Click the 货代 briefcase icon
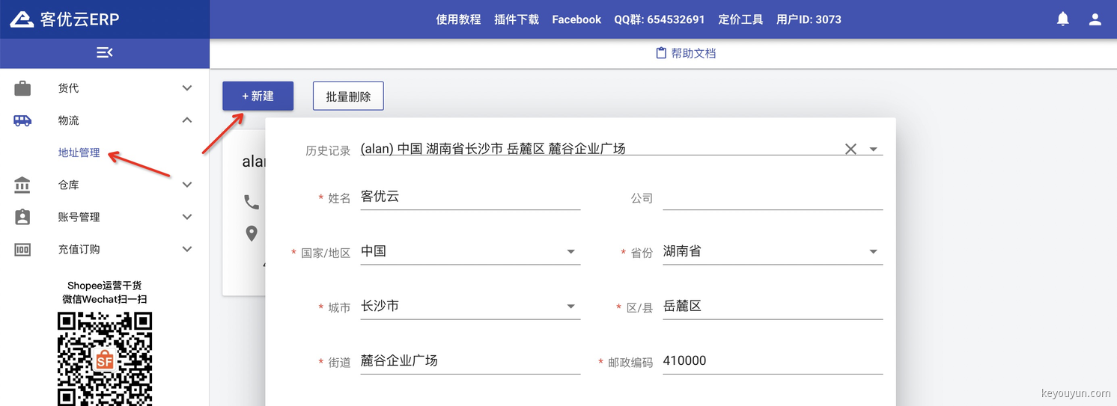This screenshot has height=406, width=1117. pos(22,88)
